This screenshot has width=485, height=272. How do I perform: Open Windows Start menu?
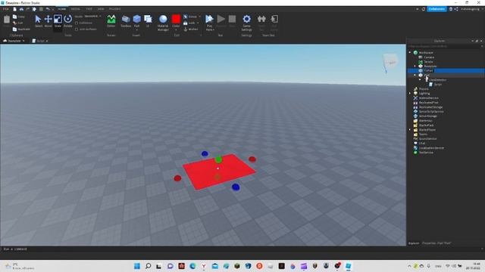(x=137, y=266)
